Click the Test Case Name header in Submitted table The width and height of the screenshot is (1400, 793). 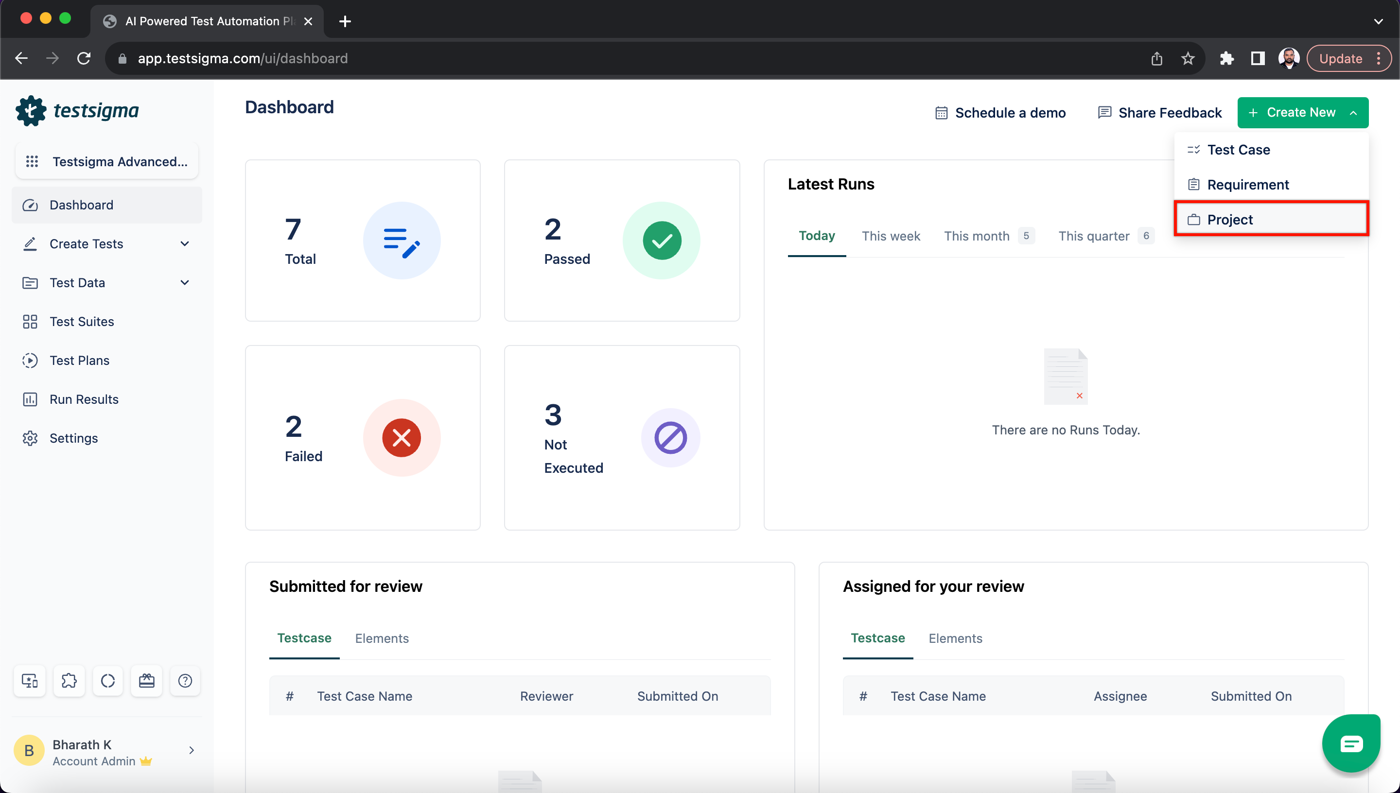[365, 696]
